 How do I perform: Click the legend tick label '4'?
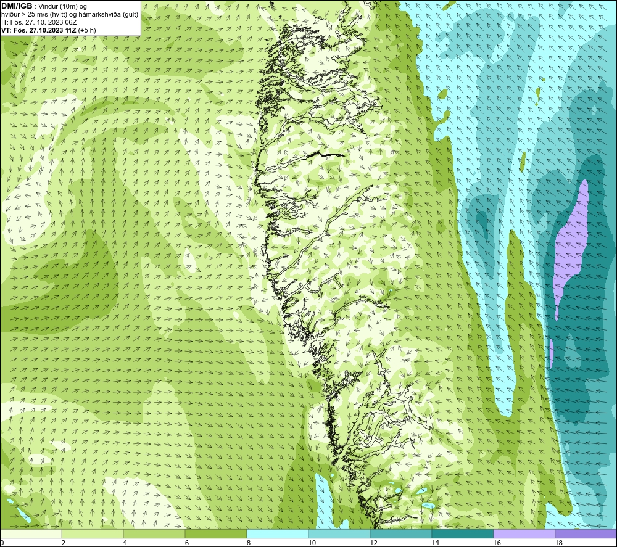pos(125,543)
